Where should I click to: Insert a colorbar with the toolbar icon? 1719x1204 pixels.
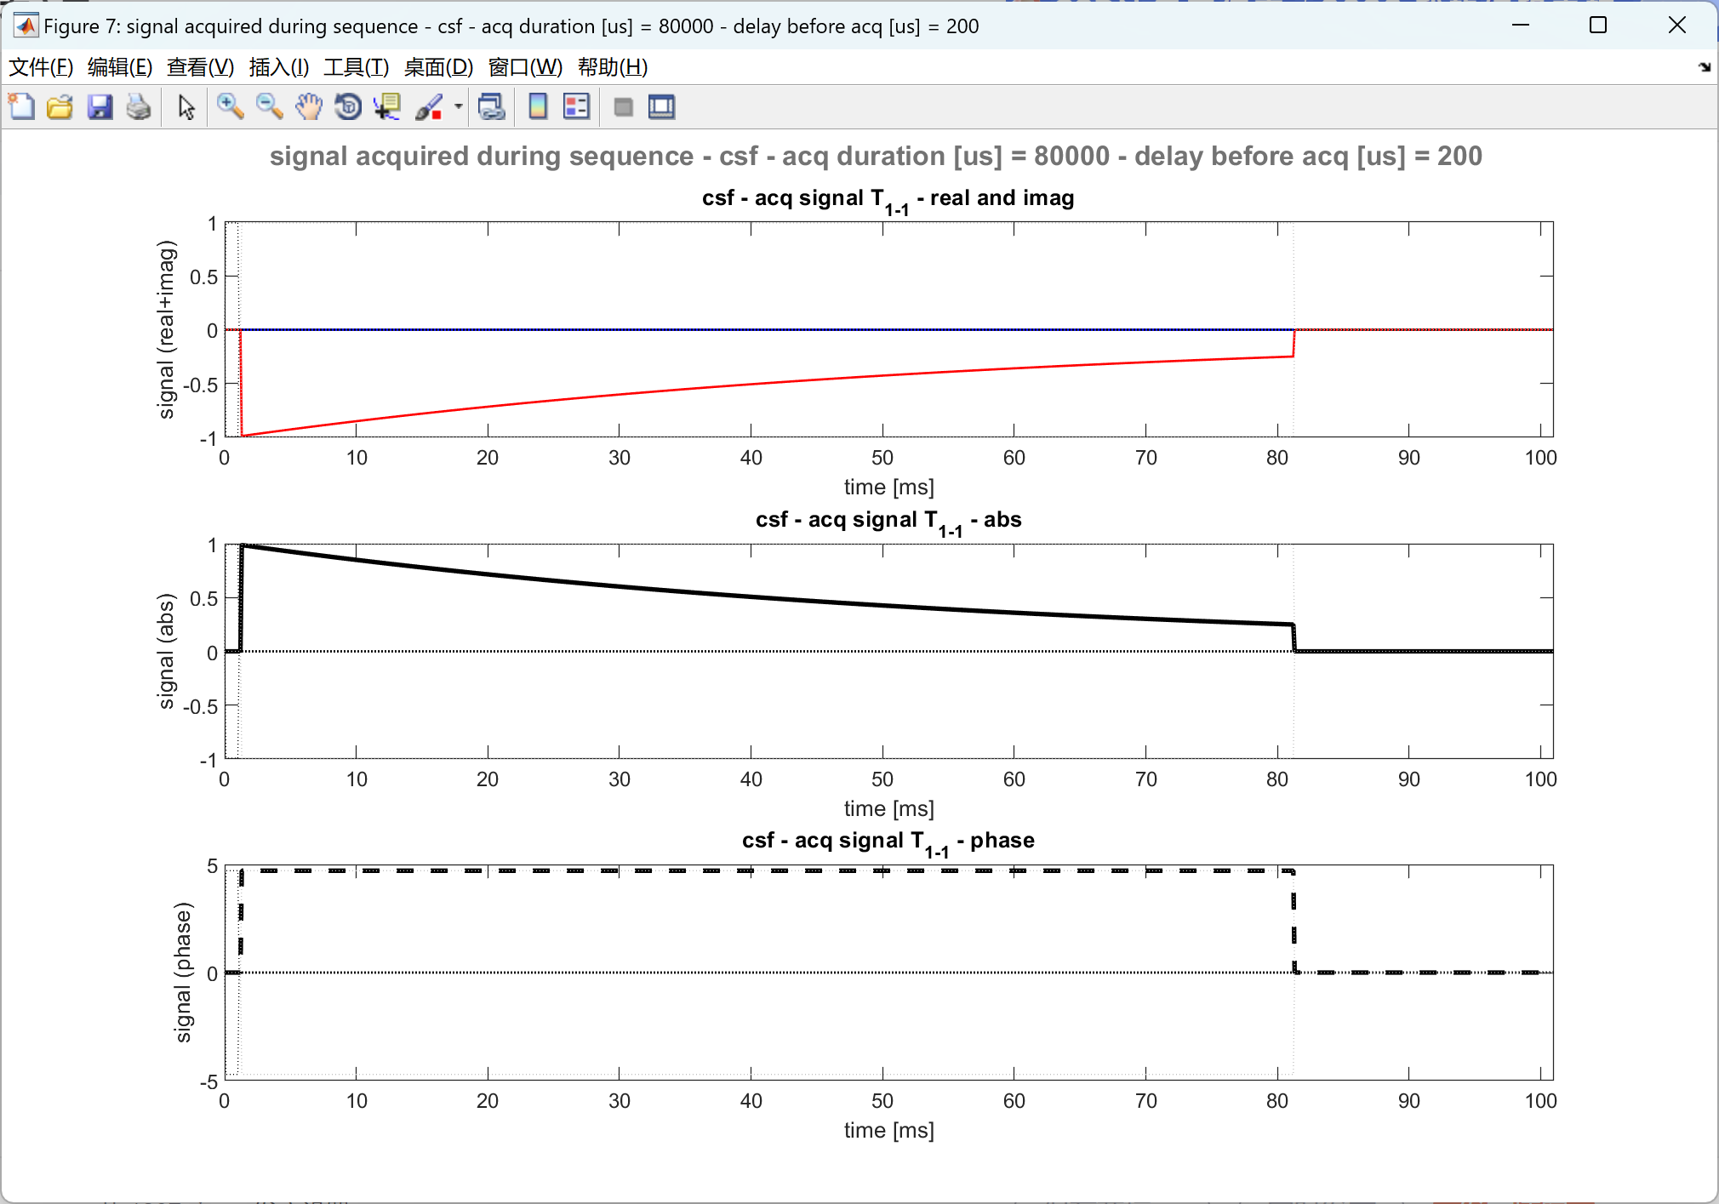pos(538,107)
